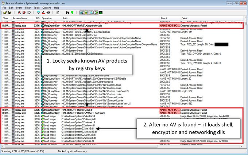Click 'Backed by virtual memory' status text
Screen dimensions: 248x155
pyautogui.click(x=72, y=151)
